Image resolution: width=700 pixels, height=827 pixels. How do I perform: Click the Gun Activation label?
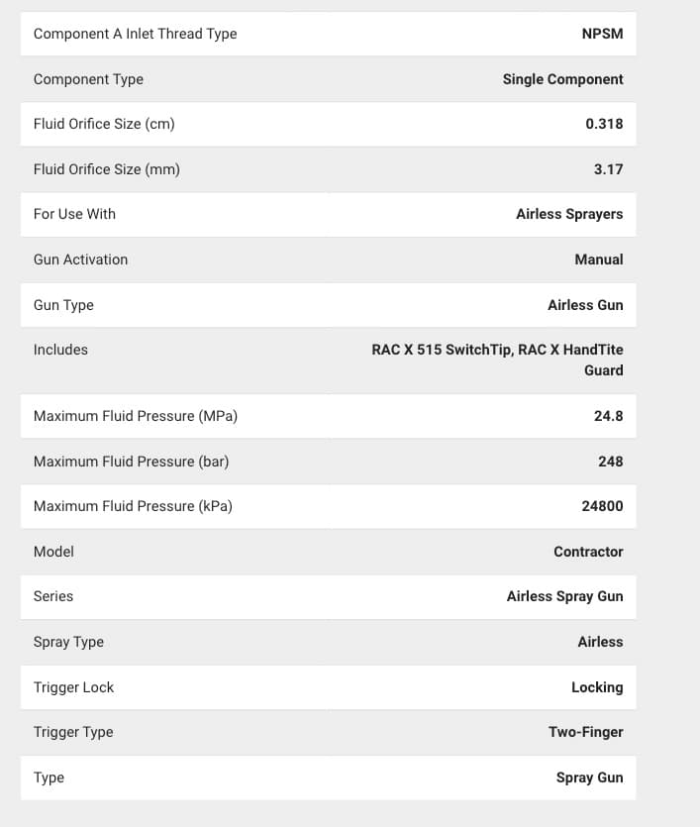click(x=80, y=259)
